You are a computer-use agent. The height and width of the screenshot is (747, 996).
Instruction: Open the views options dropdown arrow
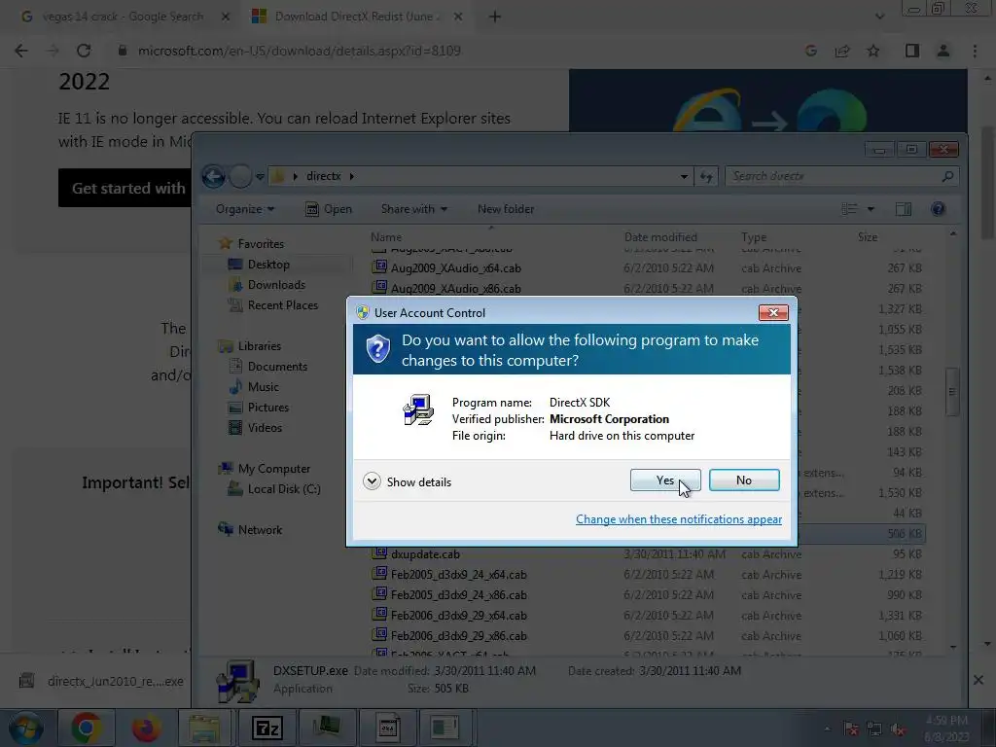871,209
